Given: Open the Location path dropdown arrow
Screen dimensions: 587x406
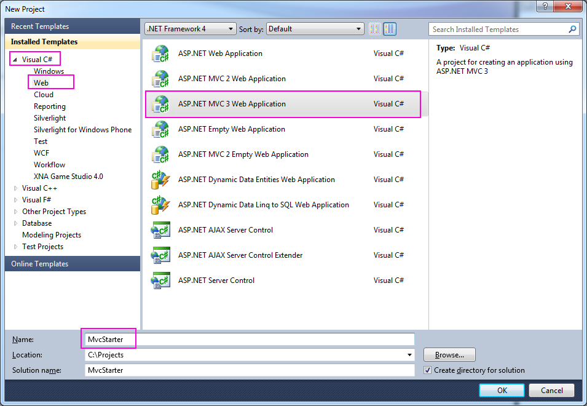Looking at the screenshot, I should click(409, 355).
